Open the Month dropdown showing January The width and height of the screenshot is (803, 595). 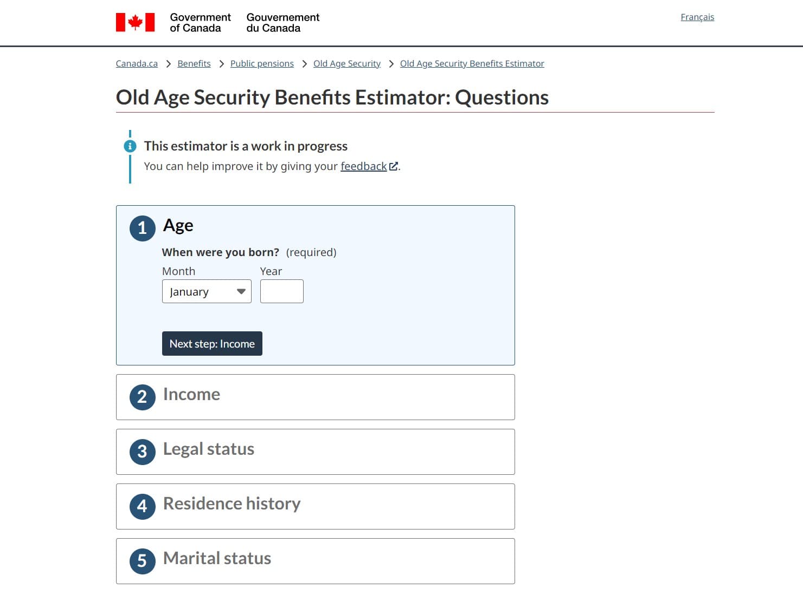click(x=207, y=291)
